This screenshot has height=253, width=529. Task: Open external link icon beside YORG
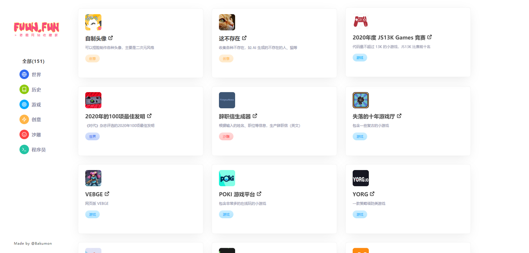[x=372, y=194]
